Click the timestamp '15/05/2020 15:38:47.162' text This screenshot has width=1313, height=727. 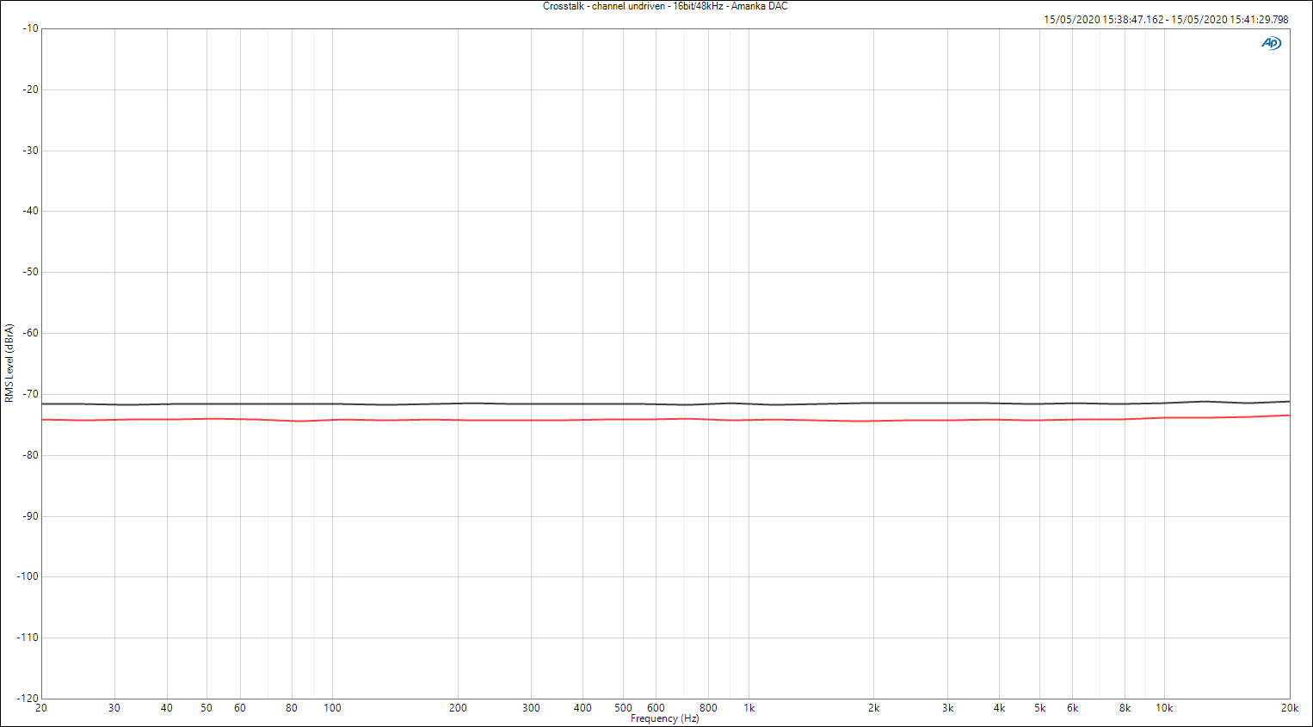click(1104, 19)
